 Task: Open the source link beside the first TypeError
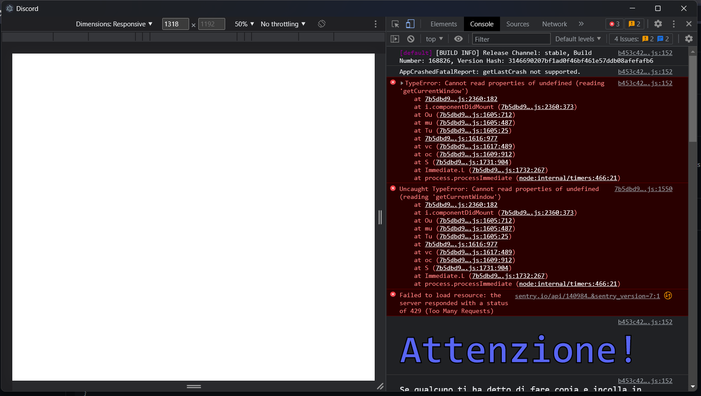point(645,83)
